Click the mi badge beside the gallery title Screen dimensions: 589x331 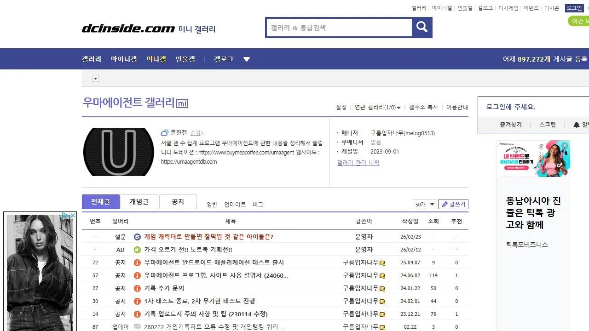pyautogui.click(x=182, y=103)
